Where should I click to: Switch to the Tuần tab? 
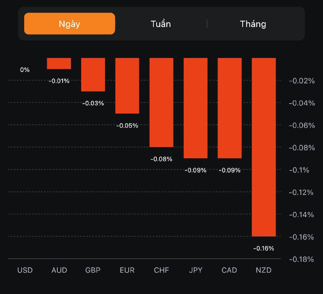point(161,24)
